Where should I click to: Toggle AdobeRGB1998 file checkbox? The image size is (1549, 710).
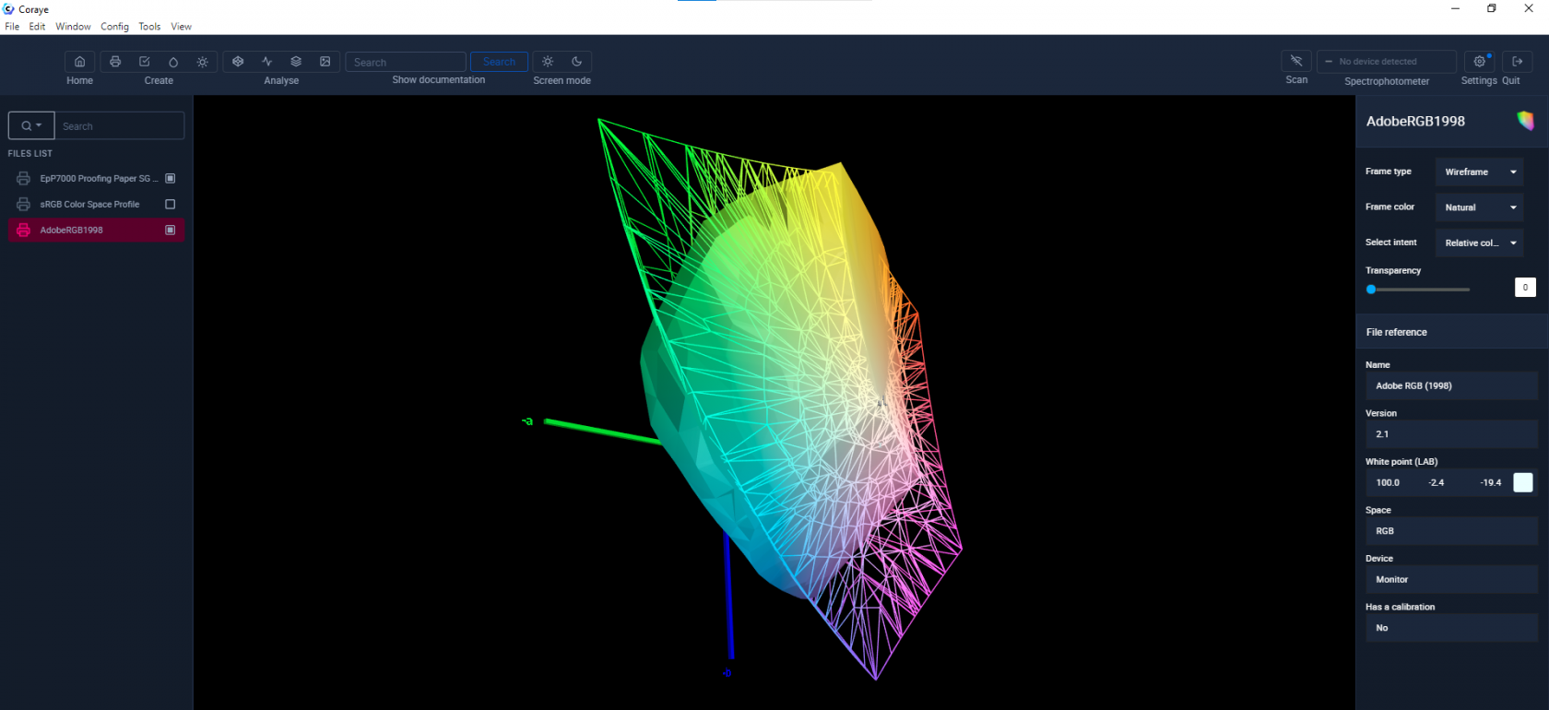[x=170, y=230]
